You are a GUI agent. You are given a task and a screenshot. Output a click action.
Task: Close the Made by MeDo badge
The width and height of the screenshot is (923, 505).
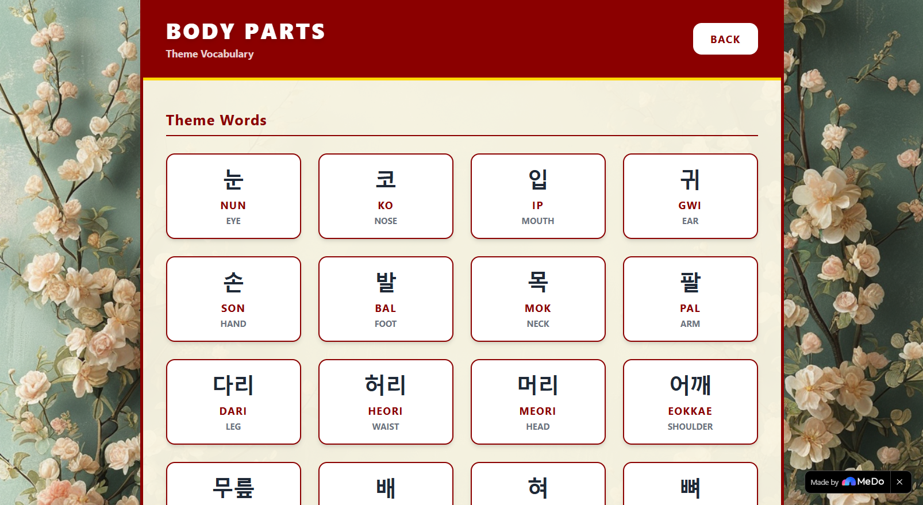coord(899,482)
